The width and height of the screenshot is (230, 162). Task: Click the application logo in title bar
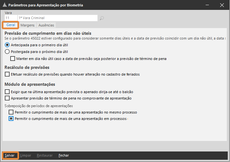[5, 5]
